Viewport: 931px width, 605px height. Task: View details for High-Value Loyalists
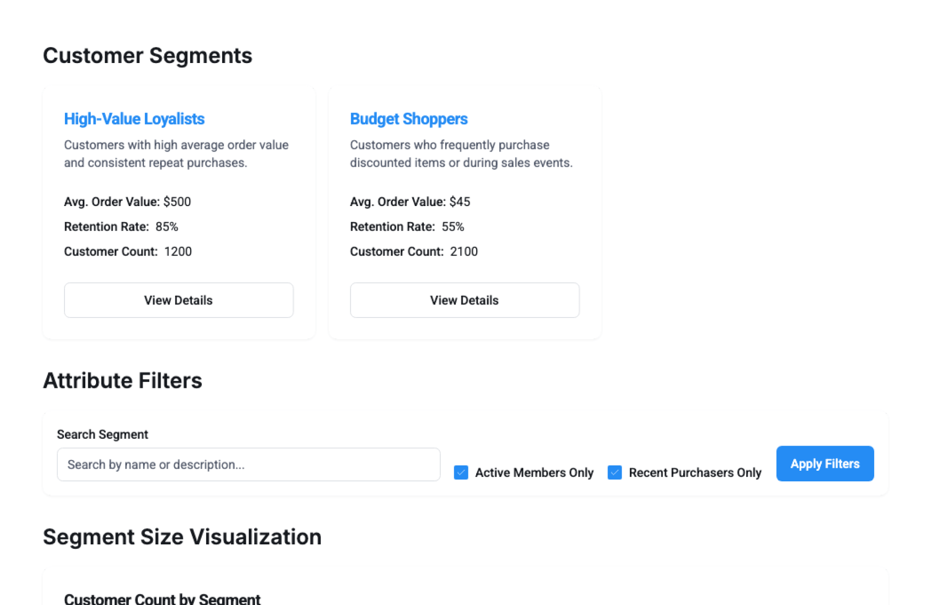[x=178, y=300]
